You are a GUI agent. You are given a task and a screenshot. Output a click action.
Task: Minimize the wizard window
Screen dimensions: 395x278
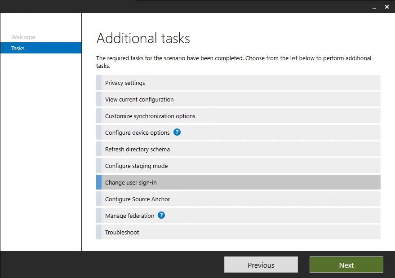[x=374, y=7]
